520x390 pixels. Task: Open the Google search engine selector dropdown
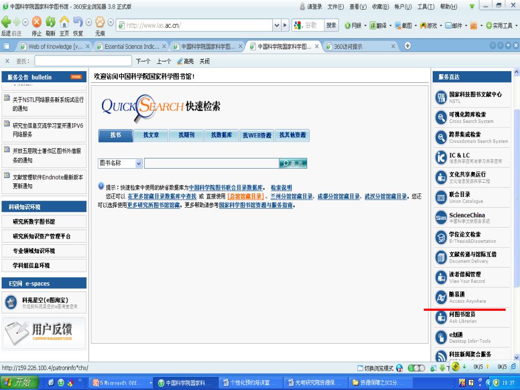(303, 26)
